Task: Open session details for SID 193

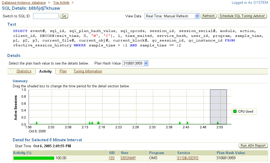Action: point(112,158)
